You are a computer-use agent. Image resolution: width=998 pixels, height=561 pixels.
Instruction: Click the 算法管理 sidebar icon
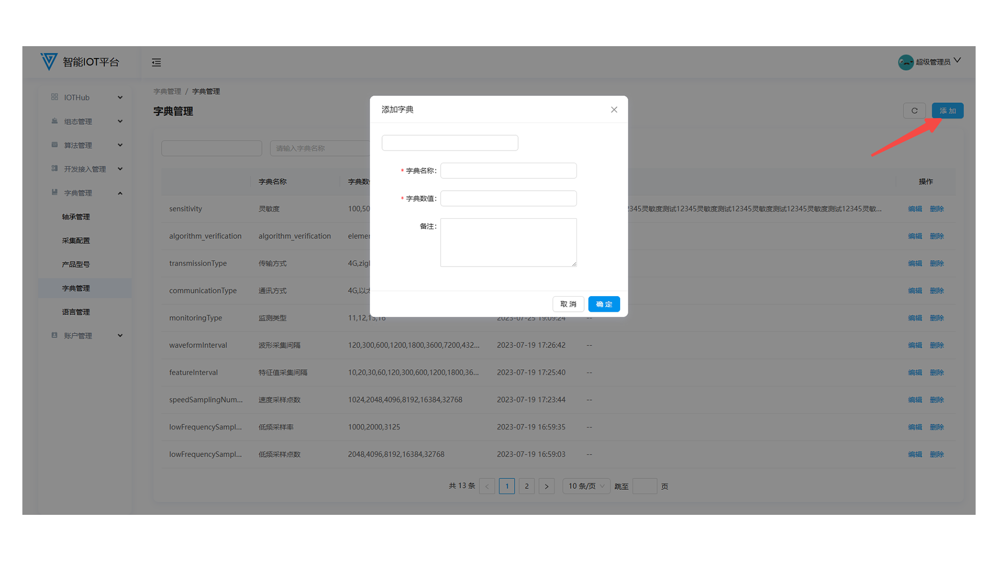pos(55,145)
